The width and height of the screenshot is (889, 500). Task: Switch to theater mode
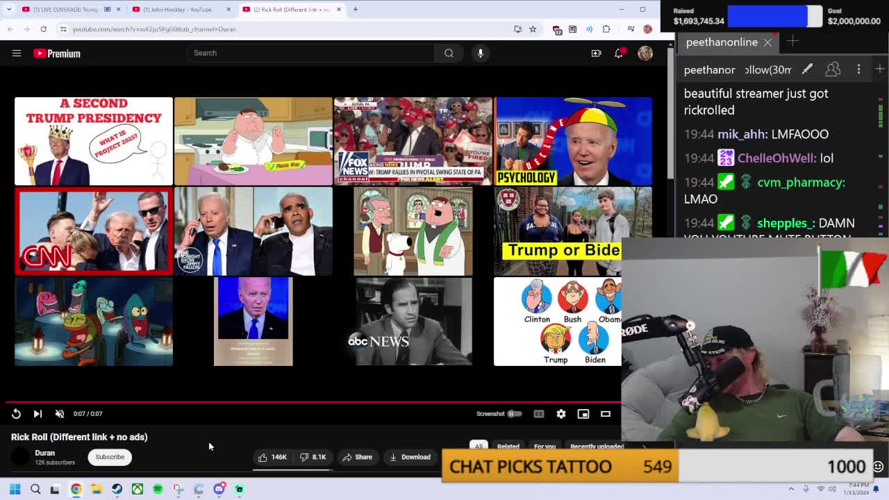coord(606,414)
